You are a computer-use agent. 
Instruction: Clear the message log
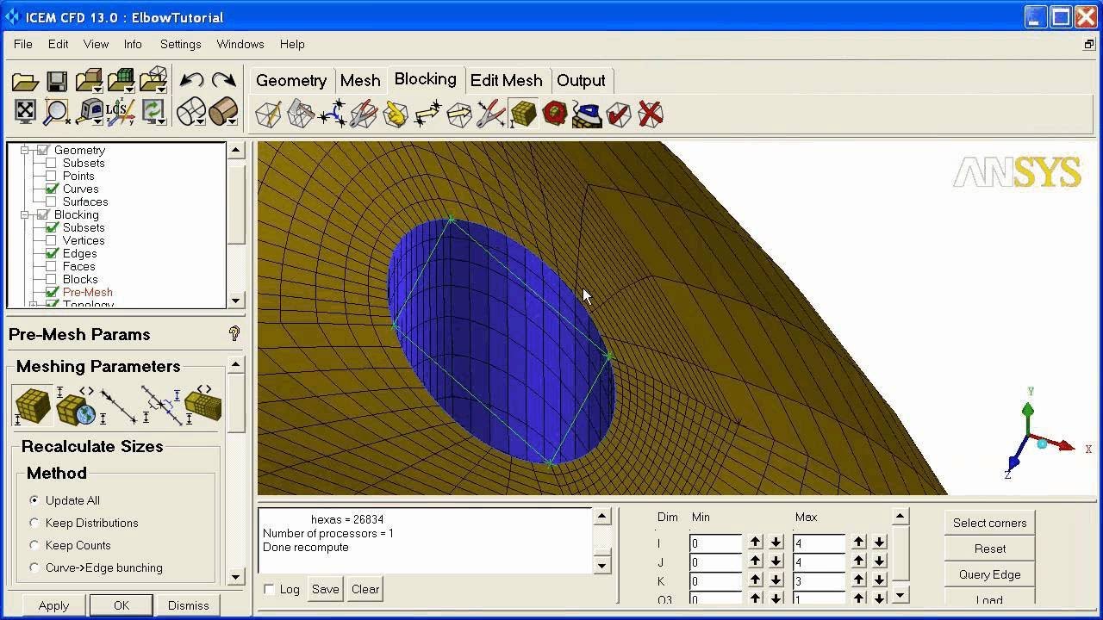(x=365, y=589)
